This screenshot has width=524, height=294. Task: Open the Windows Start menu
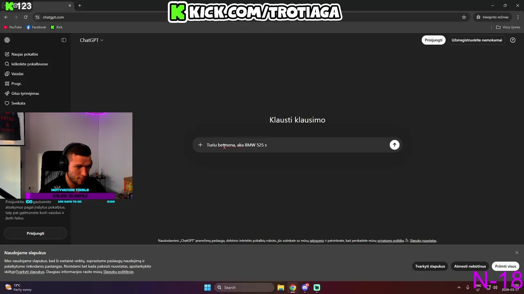click(208, 287)
